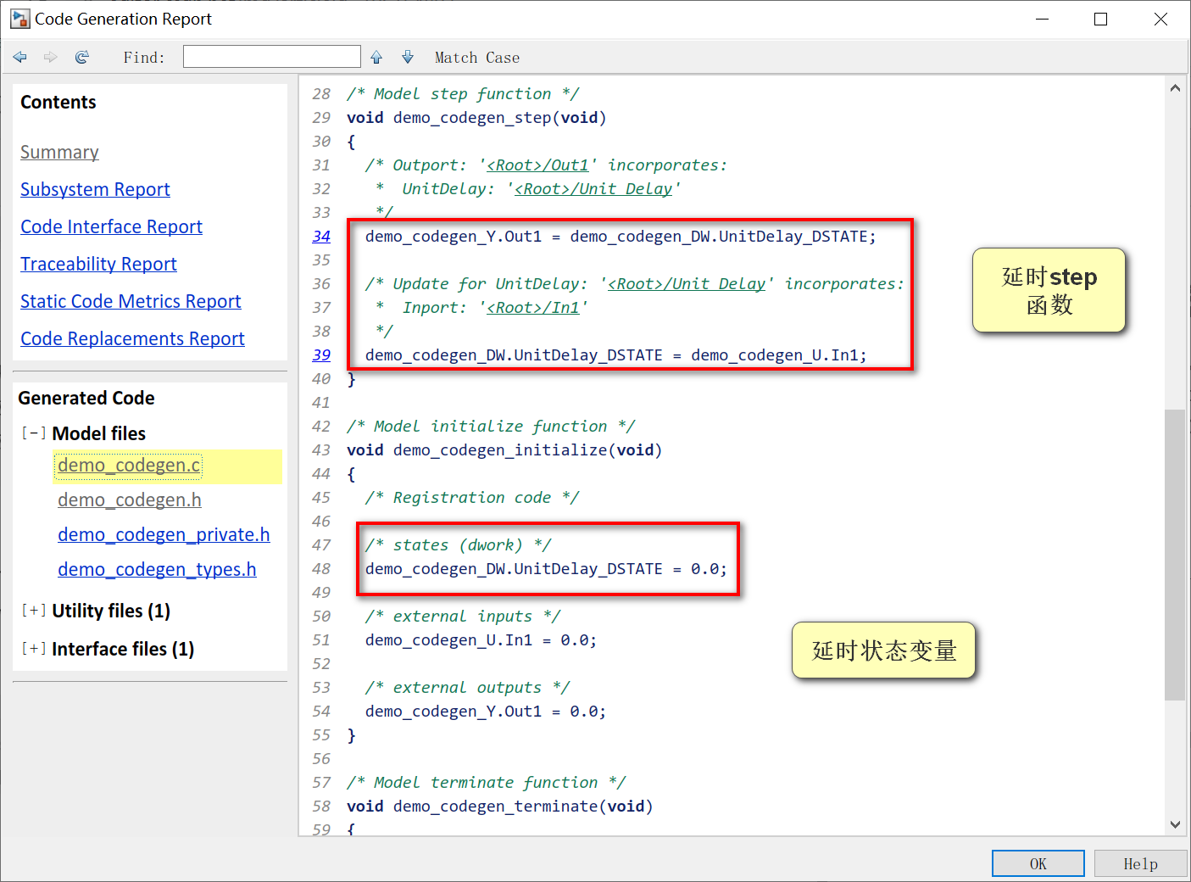The height and width of the screenshot is (882, 1191).
Task: Click the '/* Registration code */' comment
Action: click(472, 498)
